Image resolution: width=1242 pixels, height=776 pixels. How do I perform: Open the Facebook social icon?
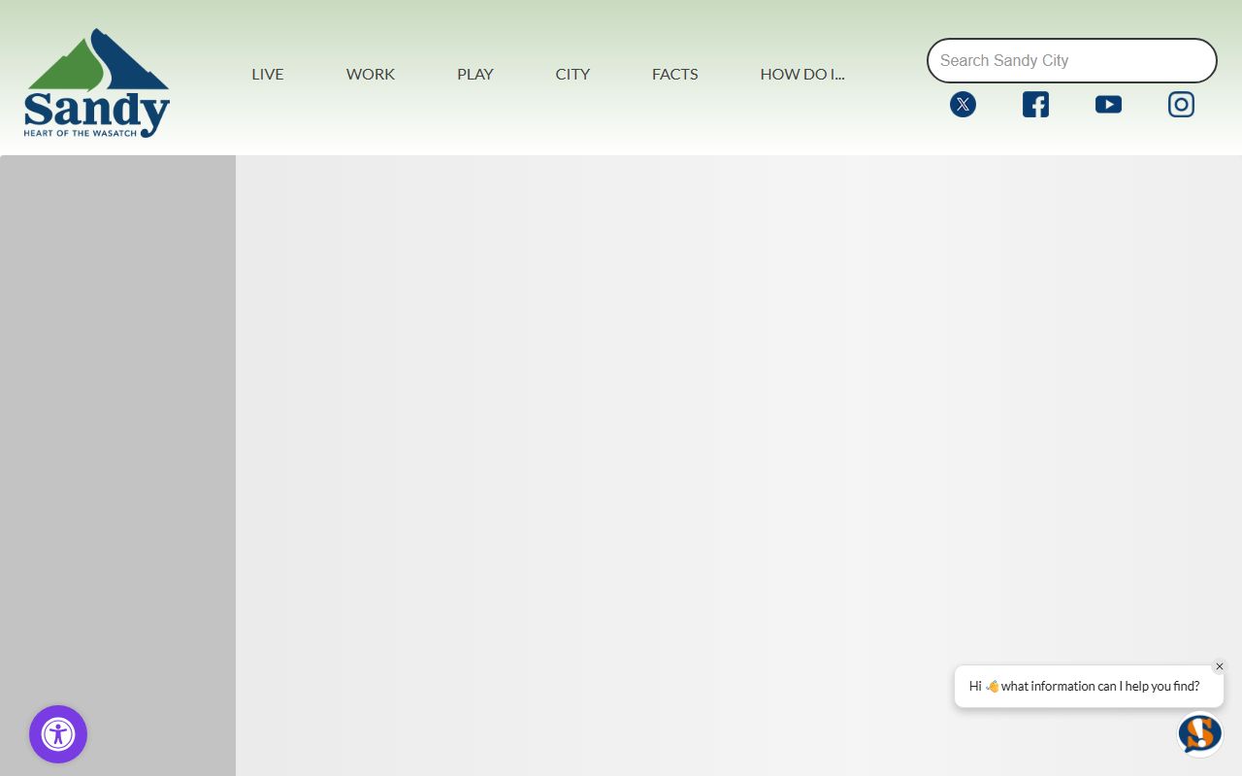tap(1035, 105)
